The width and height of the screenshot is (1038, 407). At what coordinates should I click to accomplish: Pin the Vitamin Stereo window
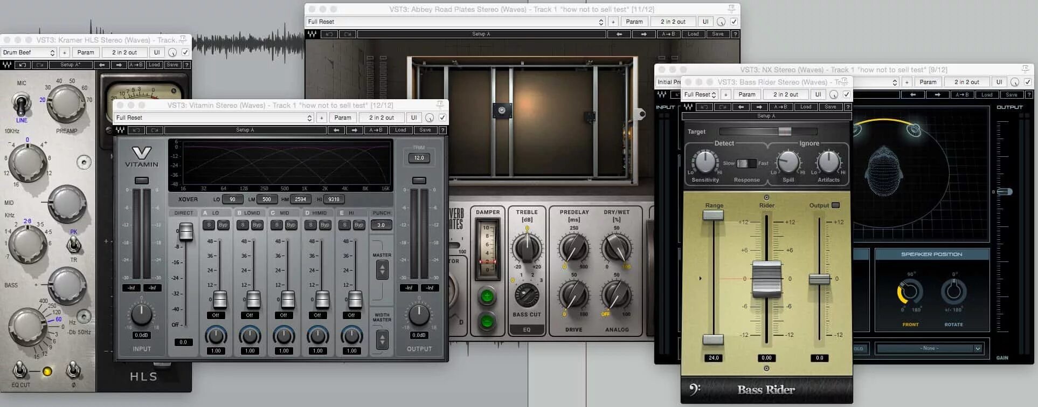click(440, 105)
